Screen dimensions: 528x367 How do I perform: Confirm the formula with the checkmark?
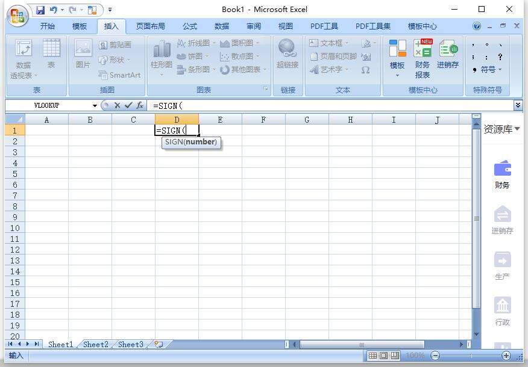point(128,105)
